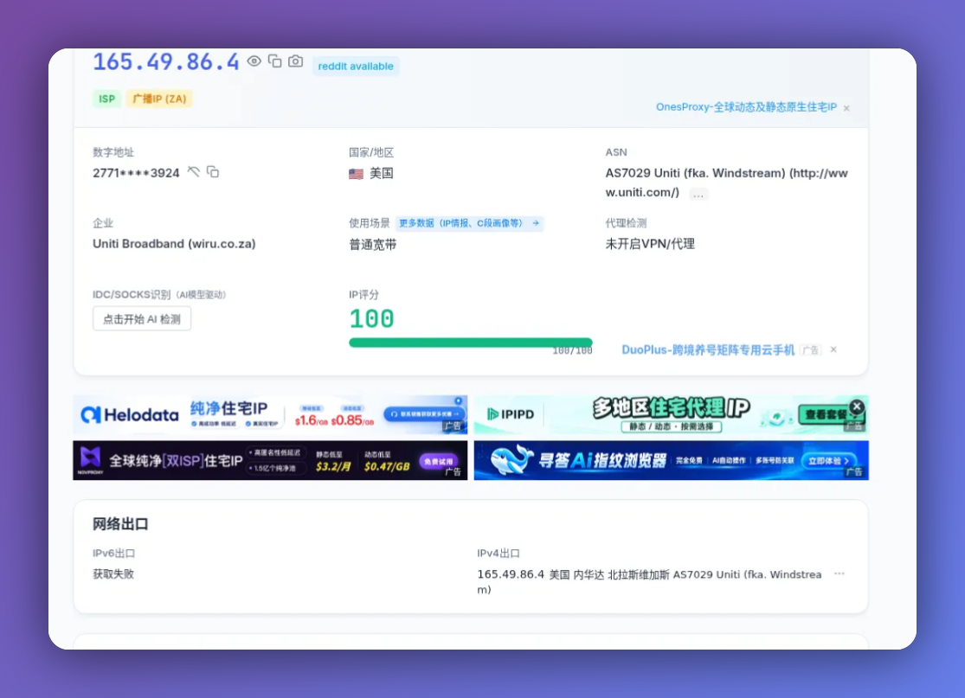Open more options for IPv4 exit row

[x=839, y=573]
